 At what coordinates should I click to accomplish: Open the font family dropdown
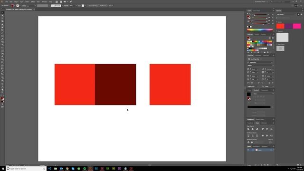pyautogui.click(x=260, y=62)
